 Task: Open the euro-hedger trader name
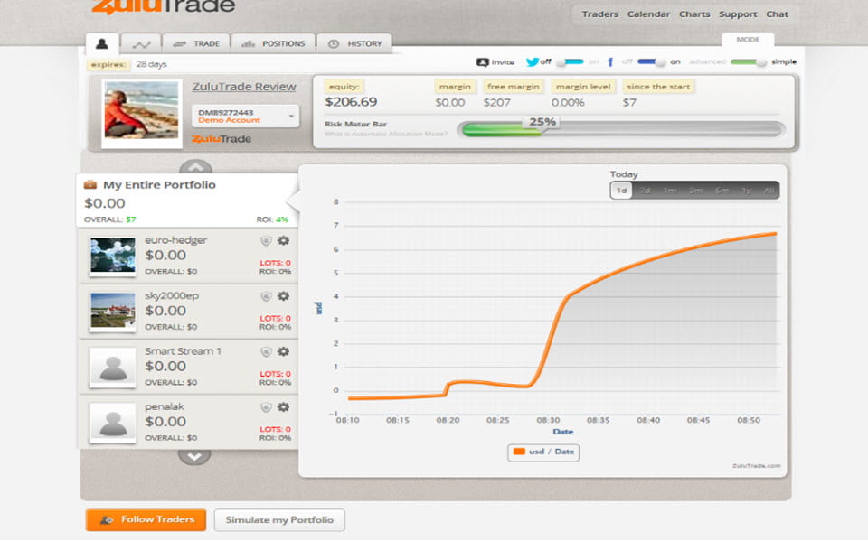click(x=176, y=240)
